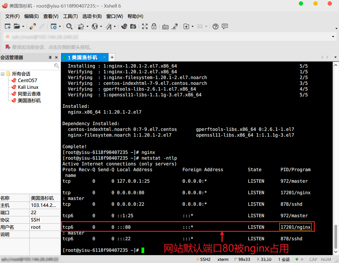This screenshot has width=339, height=263.
Task: Open the 帮助(H) menu
Action: click(x=135, y=16)
